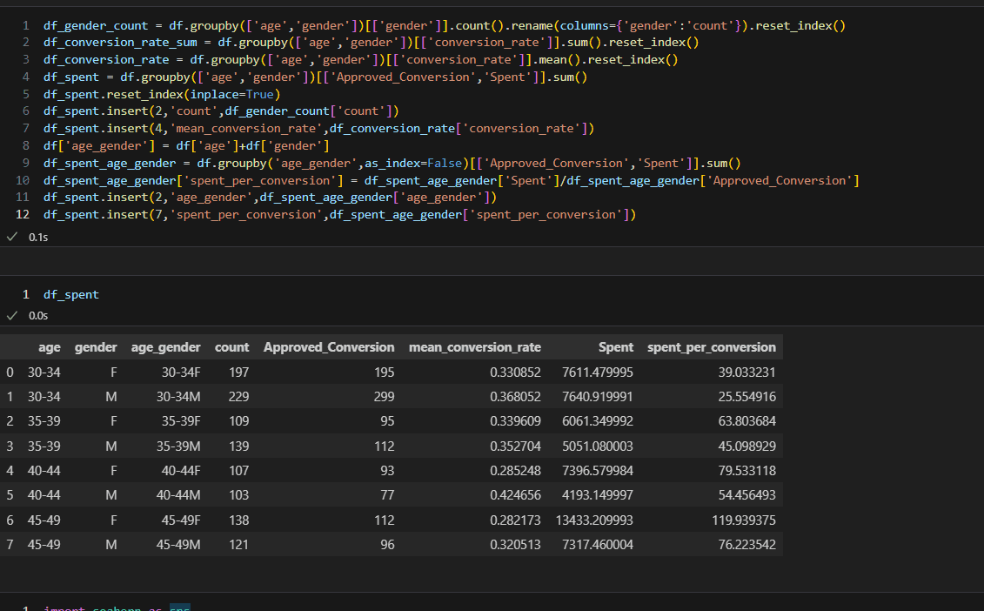The height and width of the screenshot is (611, 984).
Task: Click the 'age_gender' column header
Action: point(165,347)
